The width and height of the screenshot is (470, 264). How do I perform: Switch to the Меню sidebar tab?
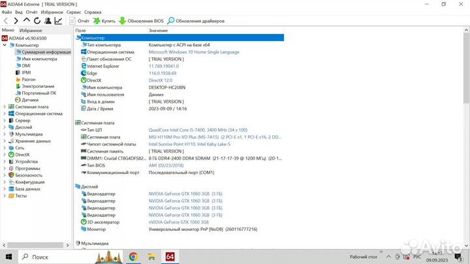pos(8,30)
